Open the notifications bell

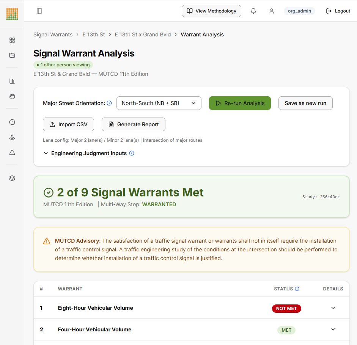[253, 11]
